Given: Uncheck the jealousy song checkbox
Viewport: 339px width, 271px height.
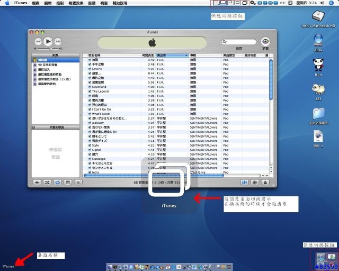Looking at the screenshot, I should (x=90, y=123).
